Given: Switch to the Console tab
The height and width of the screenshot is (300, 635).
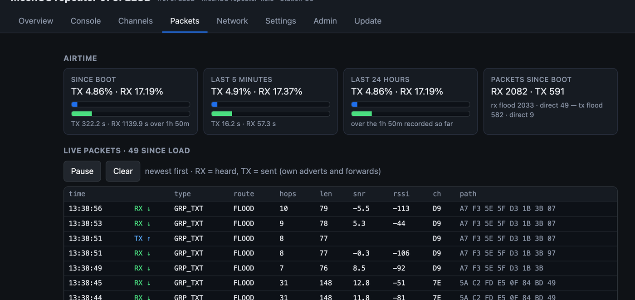Looking at the screenshot, I should (x=86, y=21).
